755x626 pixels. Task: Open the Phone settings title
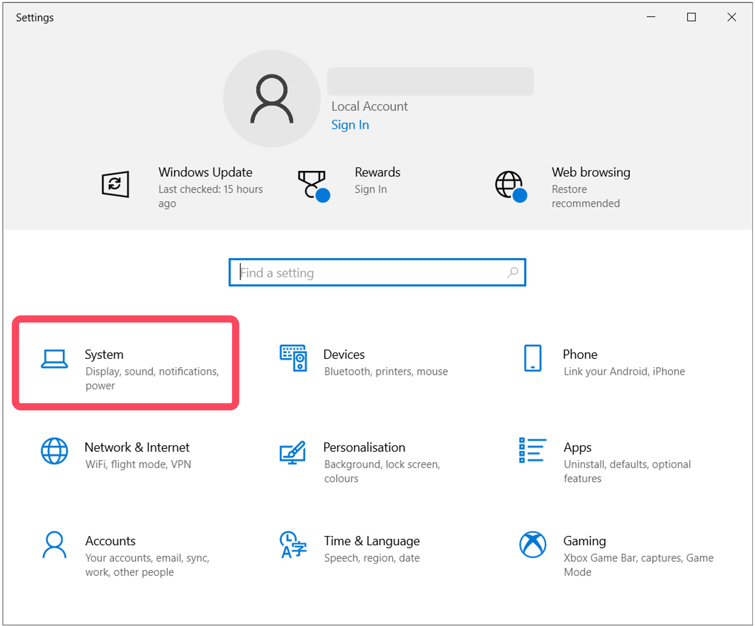[580, 354]
